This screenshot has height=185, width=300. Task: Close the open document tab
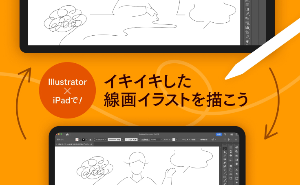coord(56,144)
